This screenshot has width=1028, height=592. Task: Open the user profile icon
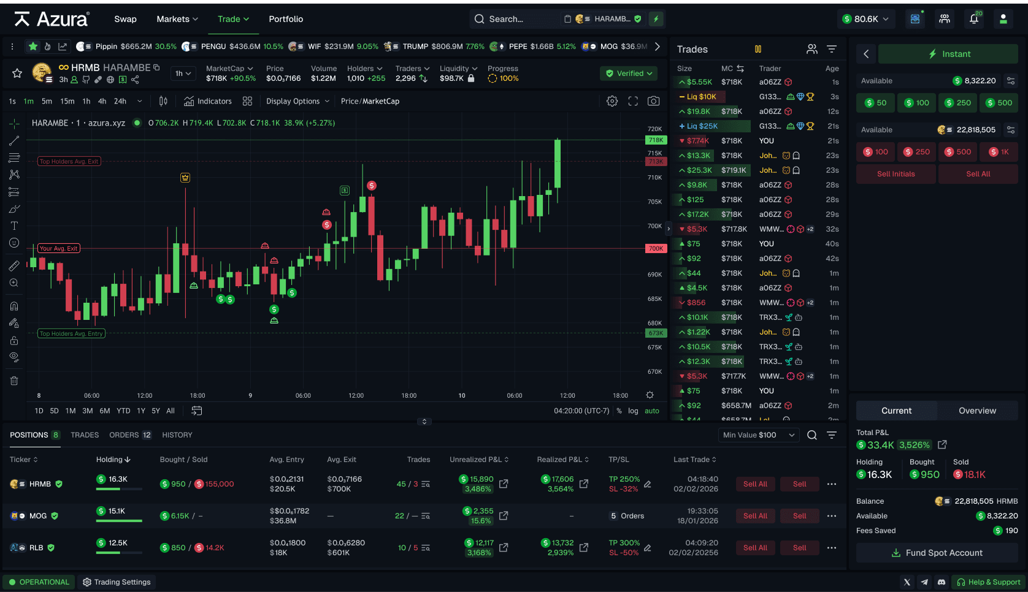1003,19
